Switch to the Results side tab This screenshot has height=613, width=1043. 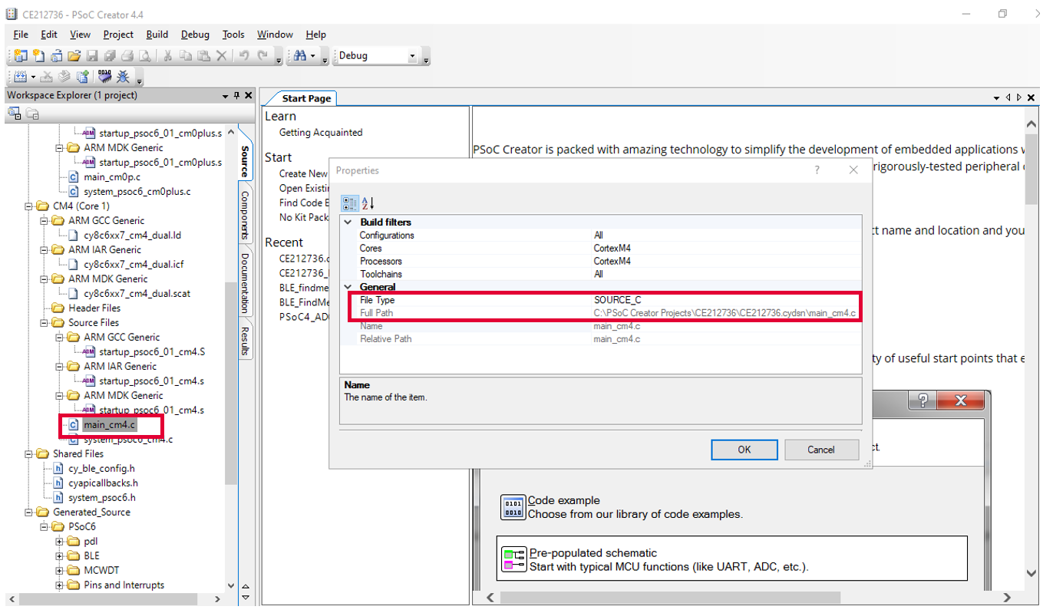click(x=245, y=341)
